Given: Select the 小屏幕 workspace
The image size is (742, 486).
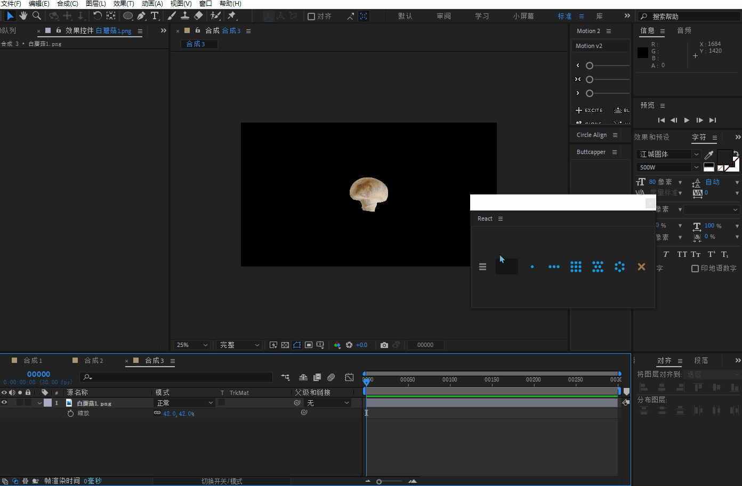Looking at the screenshot, I should coord(523,16).
